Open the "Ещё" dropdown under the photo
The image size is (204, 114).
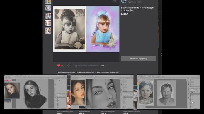tap(103, 66)
